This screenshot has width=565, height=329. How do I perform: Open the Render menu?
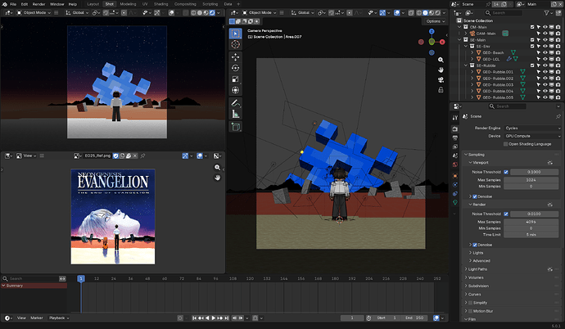pos(39,4)
